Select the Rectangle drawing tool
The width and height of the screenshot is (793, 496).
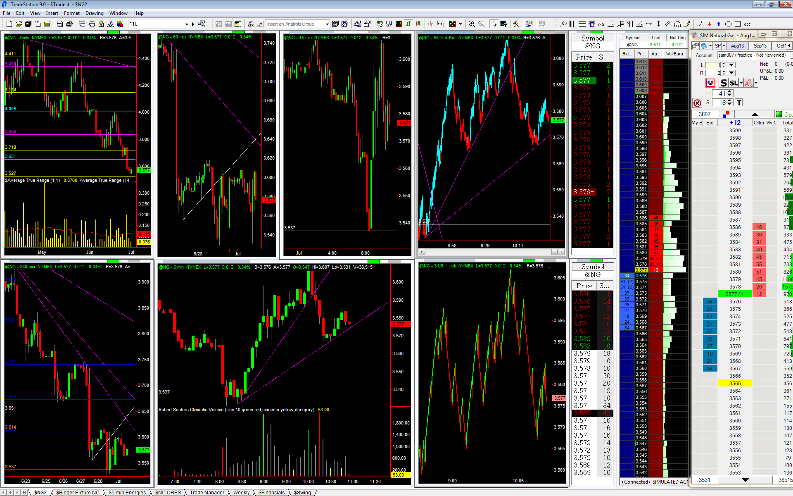[x=738, y=24]
